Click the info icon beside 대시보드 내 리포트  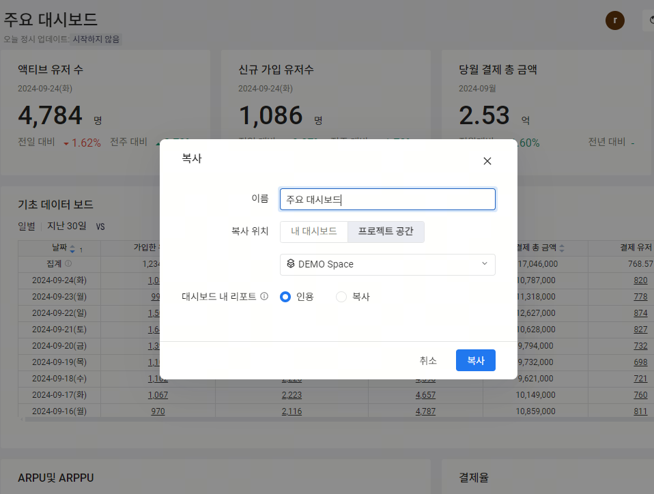[264, 296]
